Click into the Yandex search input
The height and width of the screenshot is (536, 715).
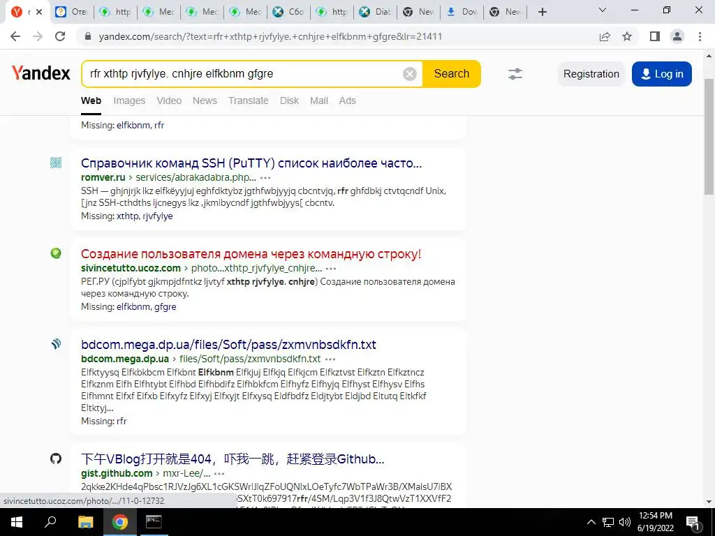click(244, 74)
